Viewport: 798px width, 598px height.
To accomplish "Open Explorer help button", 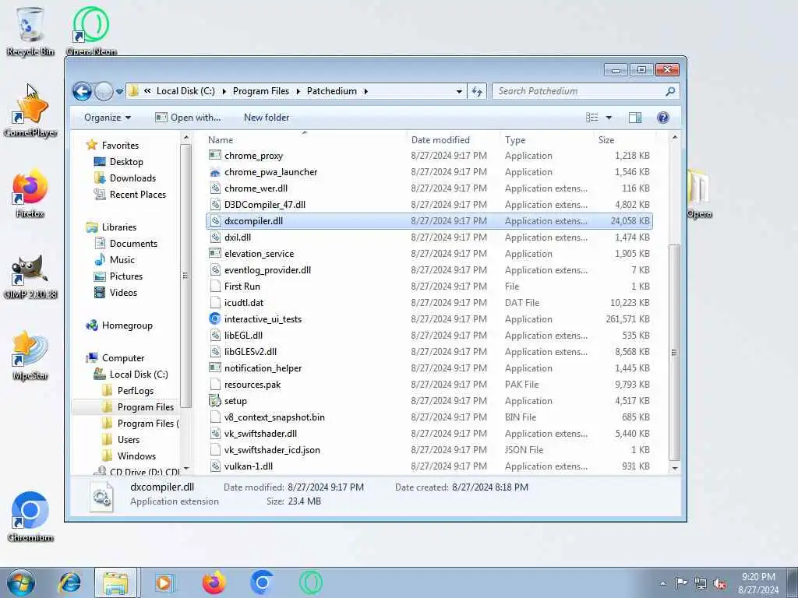I will tap(662, 118).
